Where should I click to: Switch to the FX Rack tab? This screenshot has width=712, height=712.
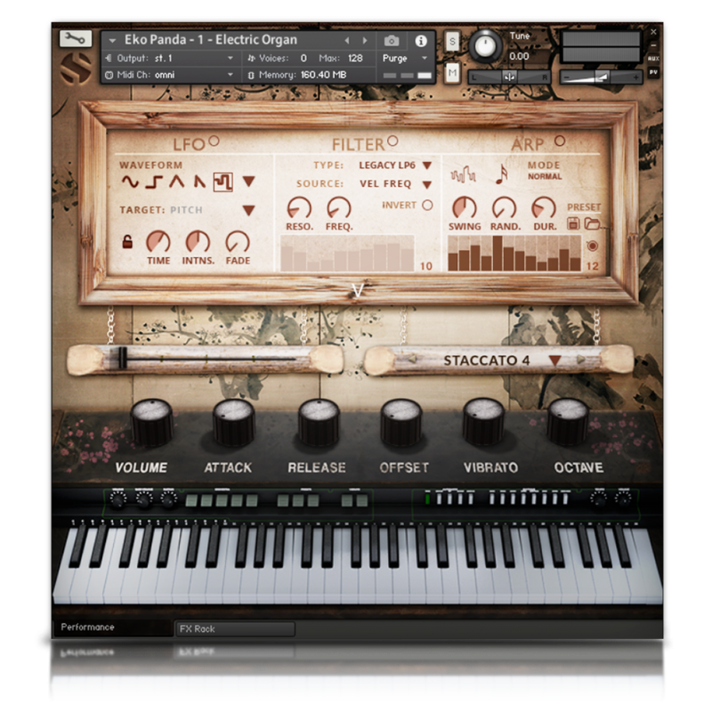[x=234, y=628]
